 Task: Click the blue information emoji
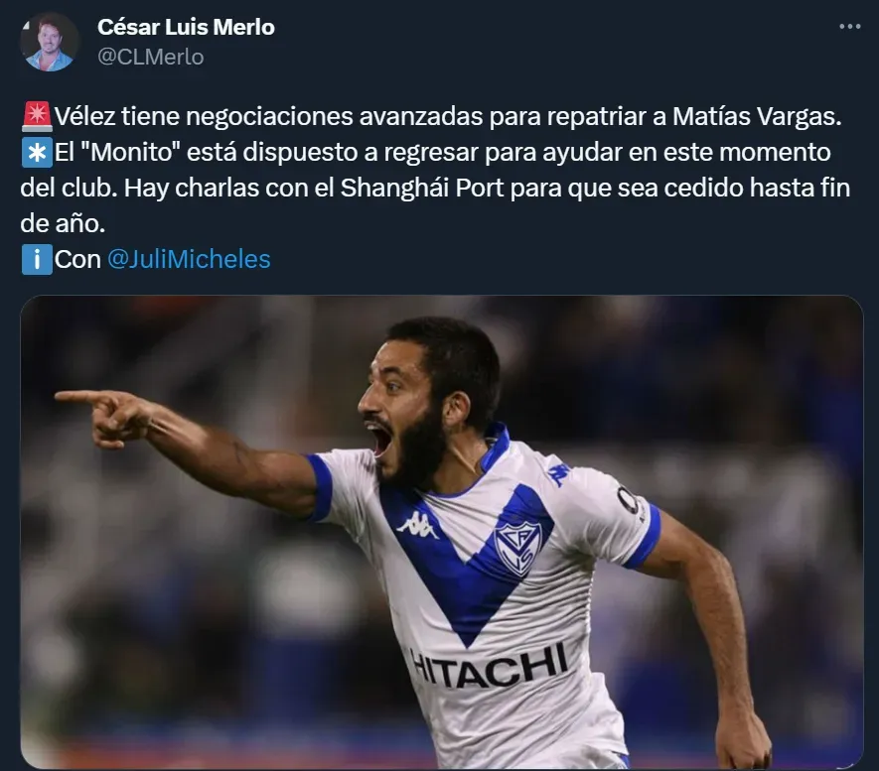pyautogui.click(x=37, y=259)
